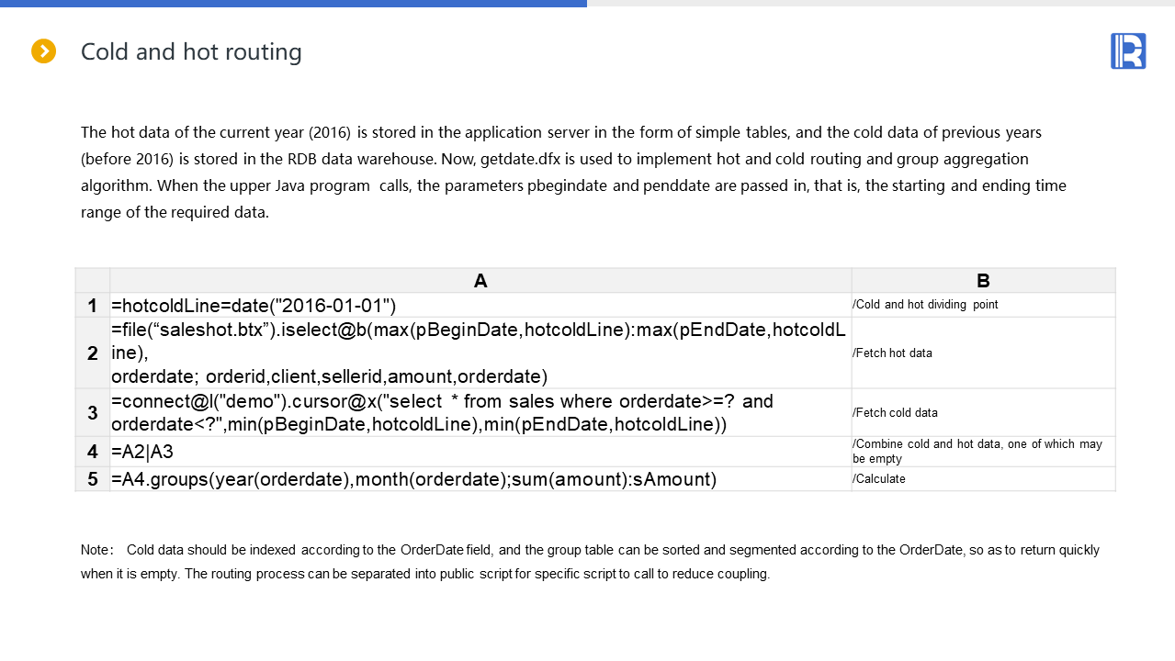Click the "/Cold and hot dividing point" comment
Screen dimensions: 1175x661
point(925,305)
